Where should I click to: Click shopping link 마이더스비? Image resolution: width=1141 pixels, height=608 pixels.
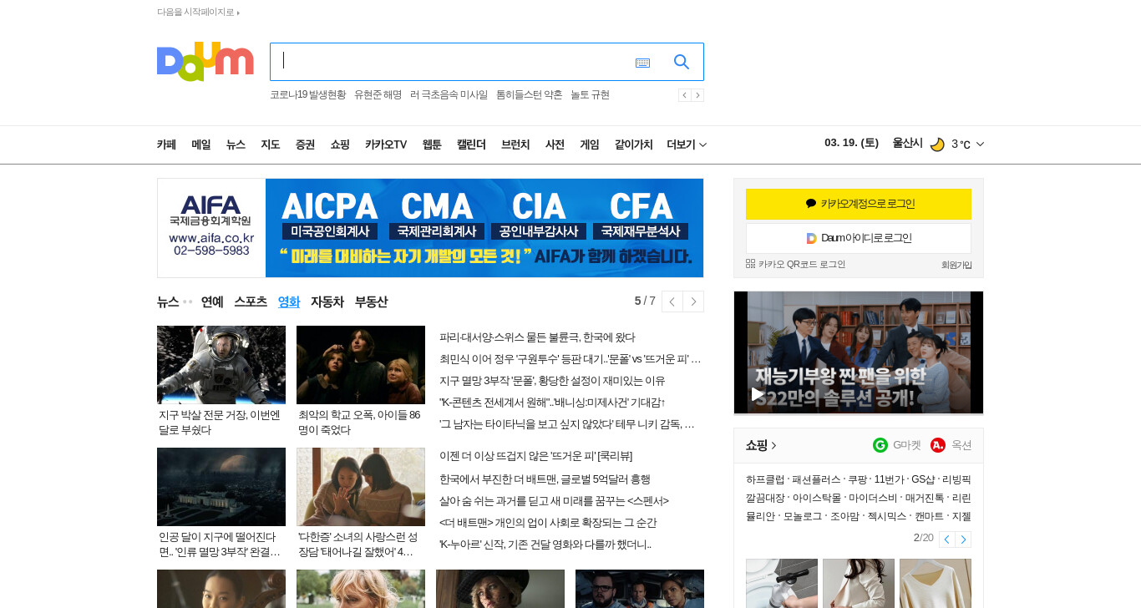pyautogui.click(x=873, y=498)
